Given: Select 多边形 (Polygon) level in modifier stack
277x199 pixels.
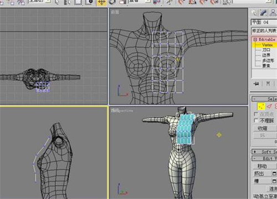Looking at the screenshot, I should (x=268, y=60).
